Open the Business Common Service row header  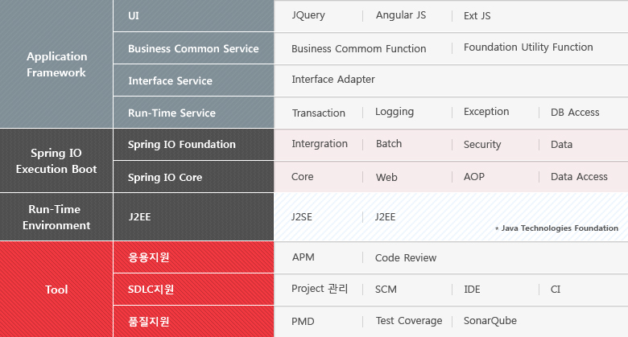point(193,48)
